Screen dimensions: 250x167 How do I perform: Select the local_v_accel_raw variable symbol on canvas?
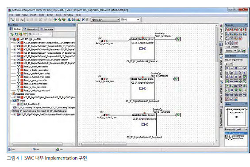click(x=104, y=41)
